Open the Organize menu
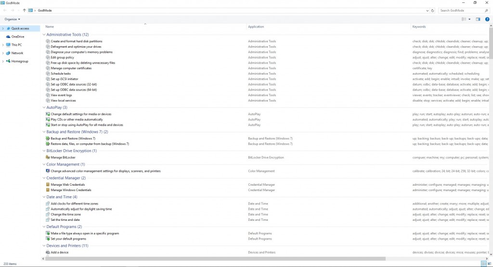Viewport: 493px width, 267px height. (12, 19)
